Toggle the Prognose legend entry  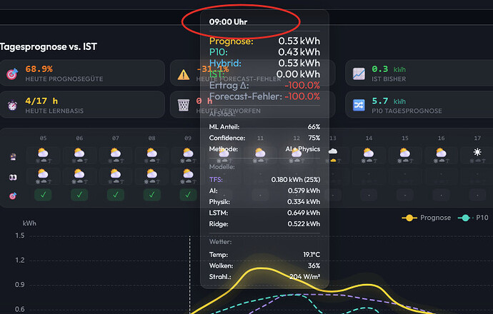tap(426, 218)
